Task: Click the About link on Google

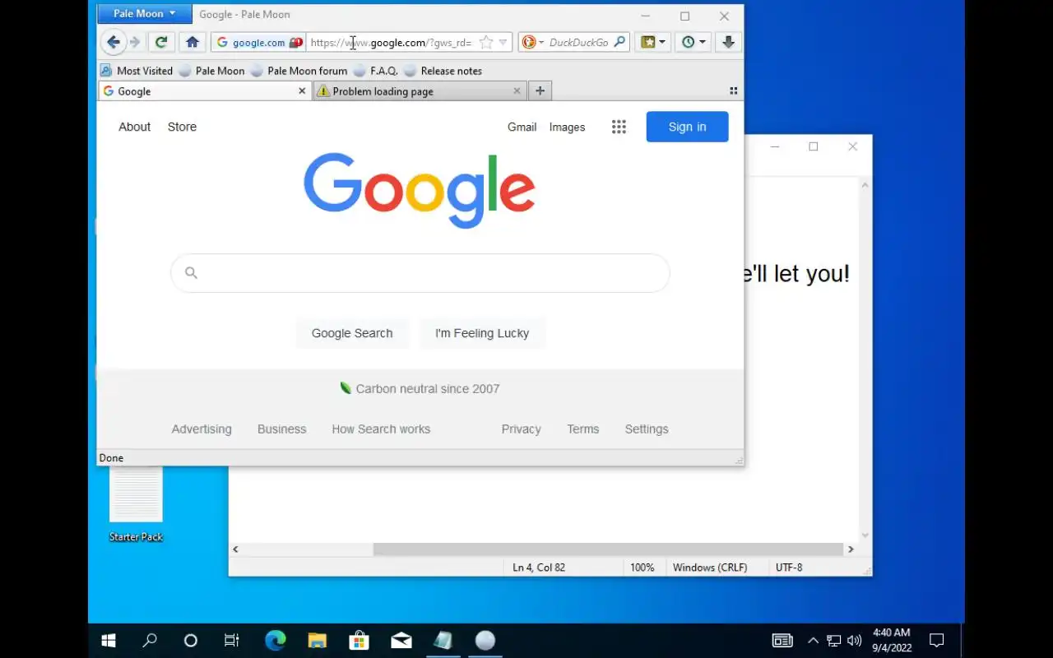Action: [135, 127]
